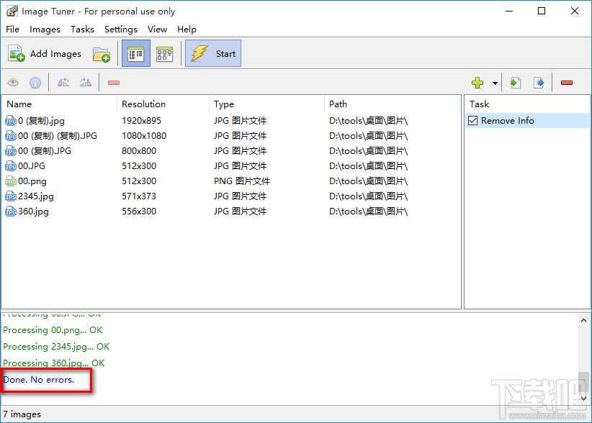Remove selected task with red minus
This screenshot has width=592, height=423.
[567, 83]
